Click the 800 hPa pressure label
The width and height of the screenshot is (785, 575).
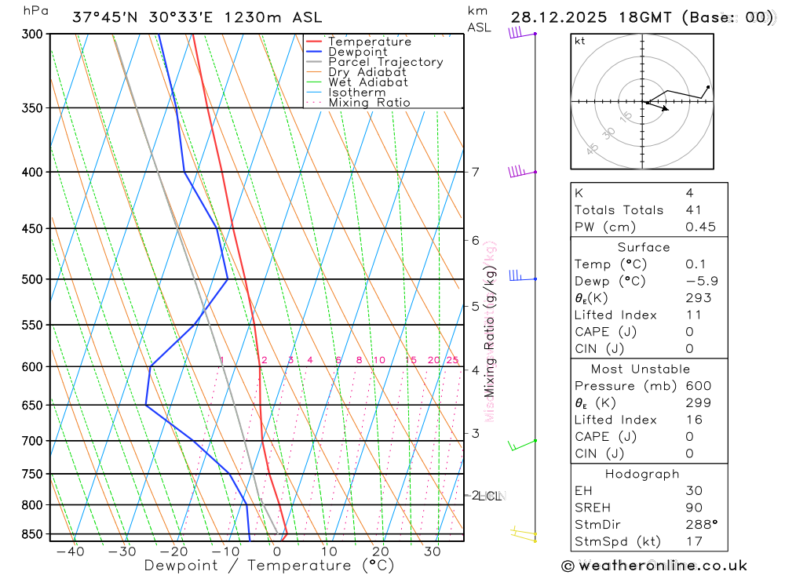pyautogui.click(x=32, y=505)
